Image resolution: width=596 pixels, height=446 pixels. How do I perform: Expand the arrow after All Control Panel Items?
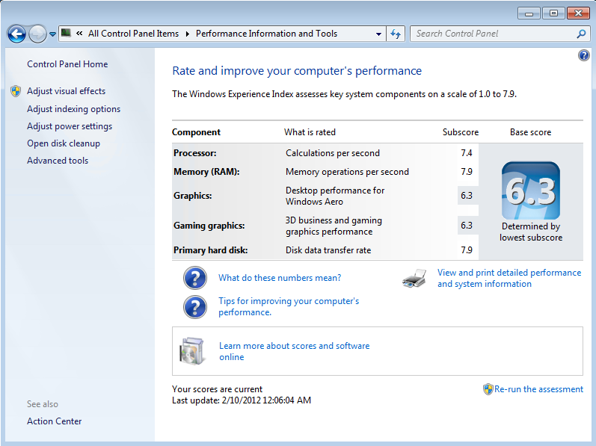tap(188, 34)
